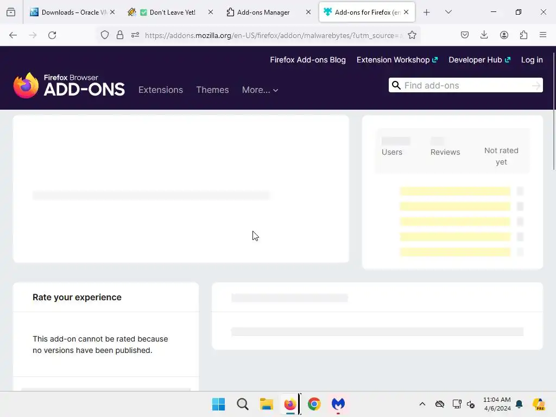Open network status tray icon
Screen dimensions: 556x417
[457, 404]
